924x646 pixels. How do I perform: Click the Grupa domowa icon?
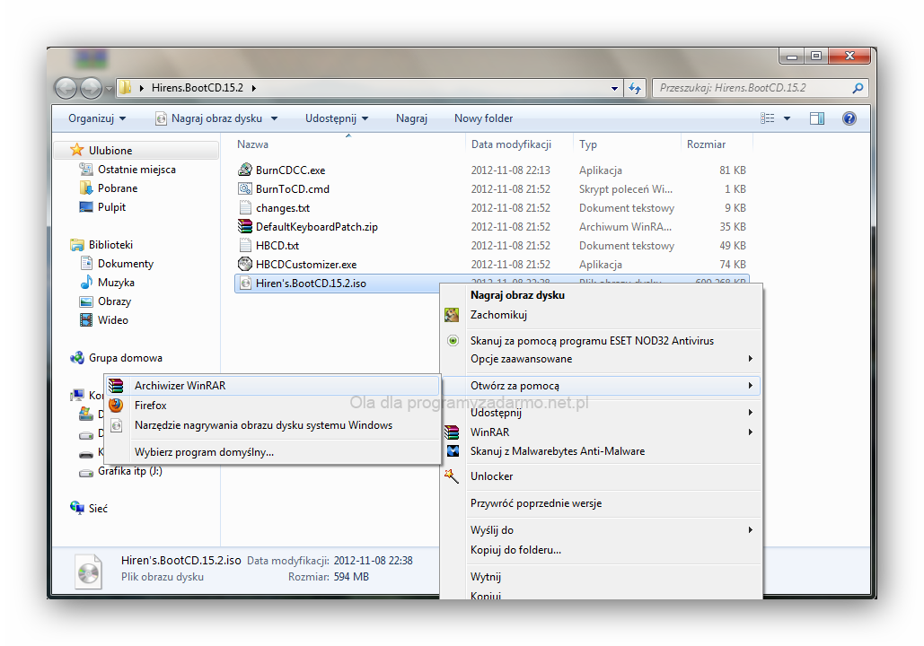(77, 358)
